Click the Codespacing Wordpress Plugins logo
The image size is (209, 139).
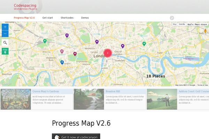coord(25,7)
